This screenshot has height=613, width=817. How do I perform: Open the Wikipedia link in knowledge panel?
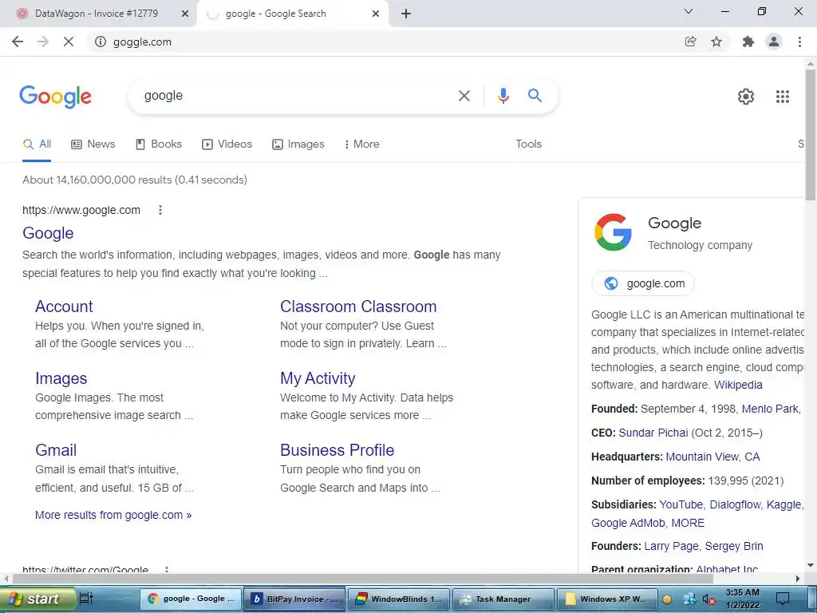(738, 386)
